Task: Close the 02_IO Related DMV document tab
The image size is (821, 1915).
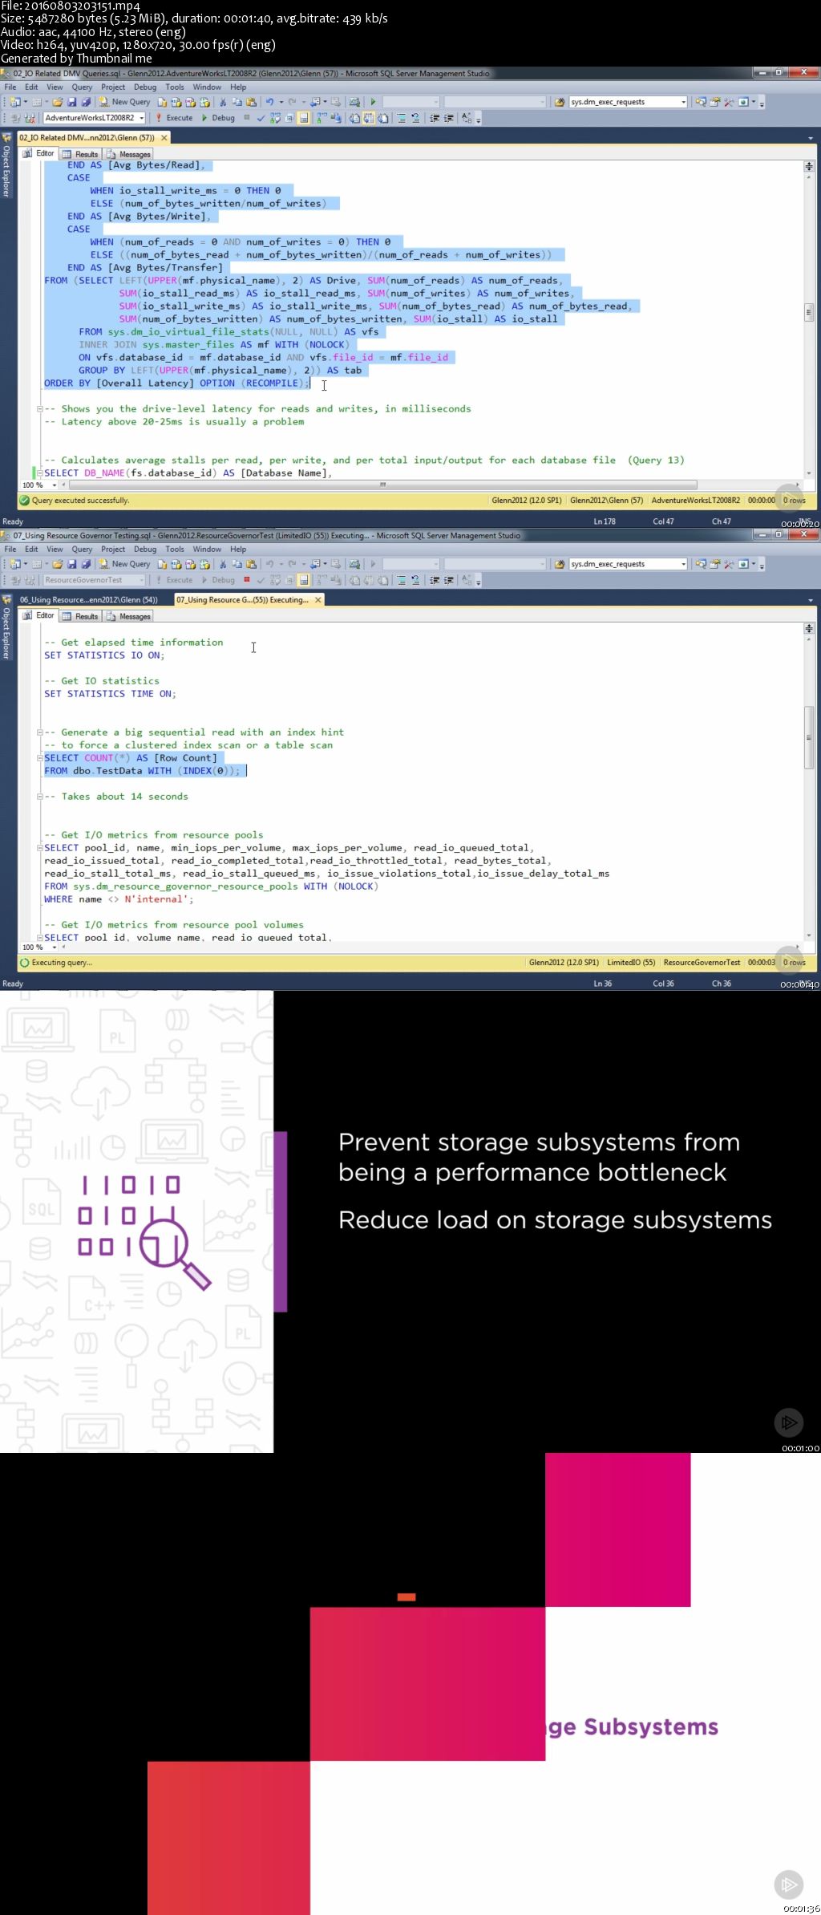Action: [x=164, y=138]
